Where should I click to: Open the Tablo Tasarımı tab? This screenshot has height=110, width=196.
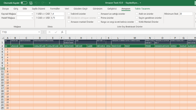coord(142,9)
